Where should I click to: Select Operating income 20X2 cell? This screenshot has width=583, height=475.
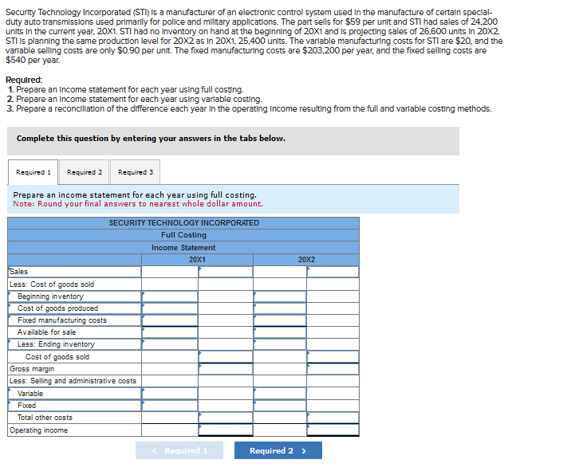333,430
